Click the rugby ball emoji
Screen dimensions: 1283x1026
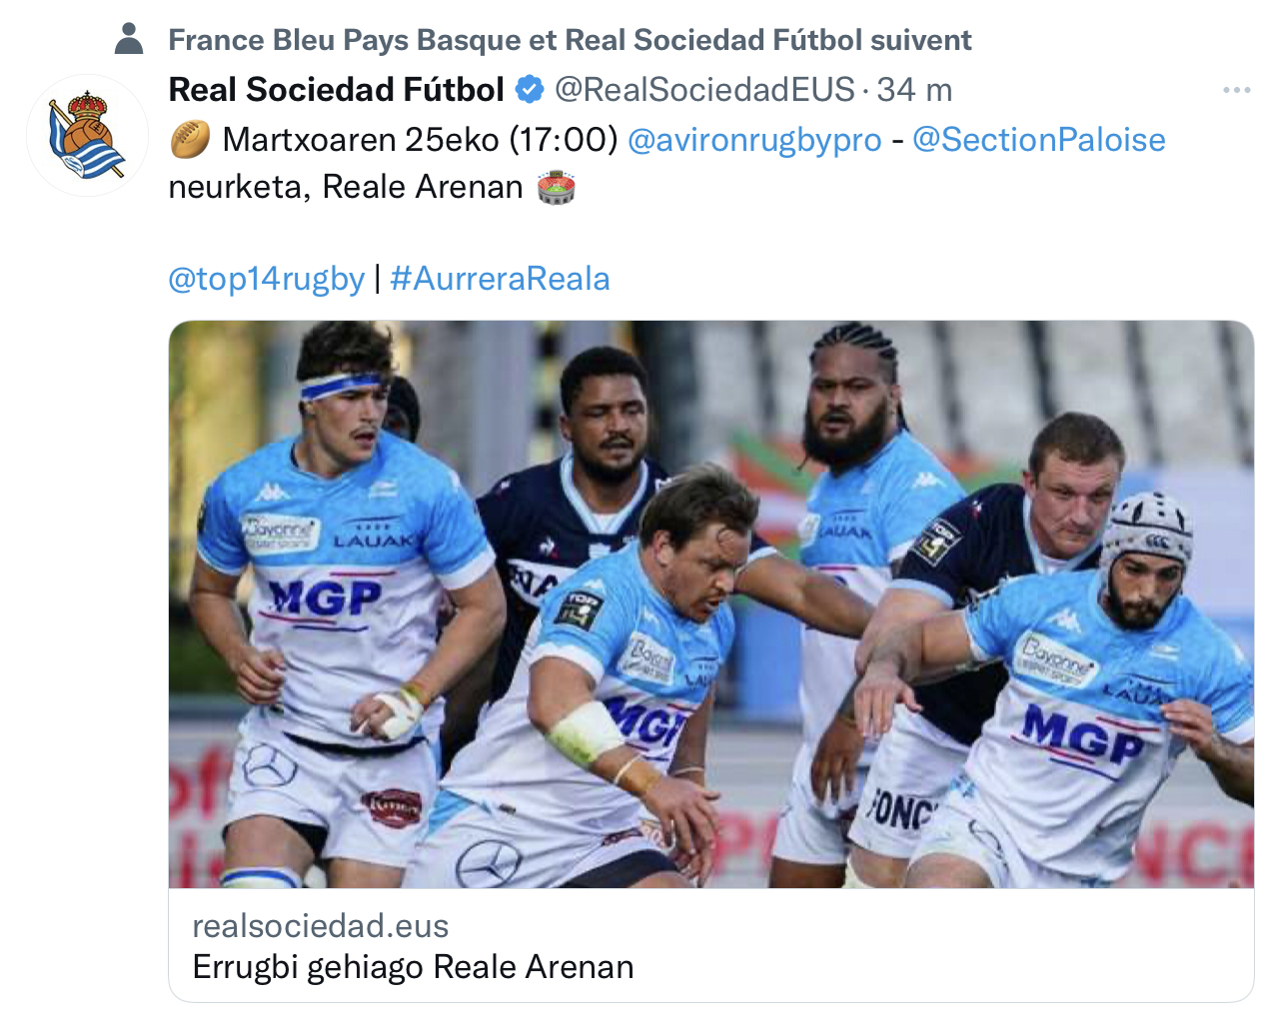click(190, 140)
